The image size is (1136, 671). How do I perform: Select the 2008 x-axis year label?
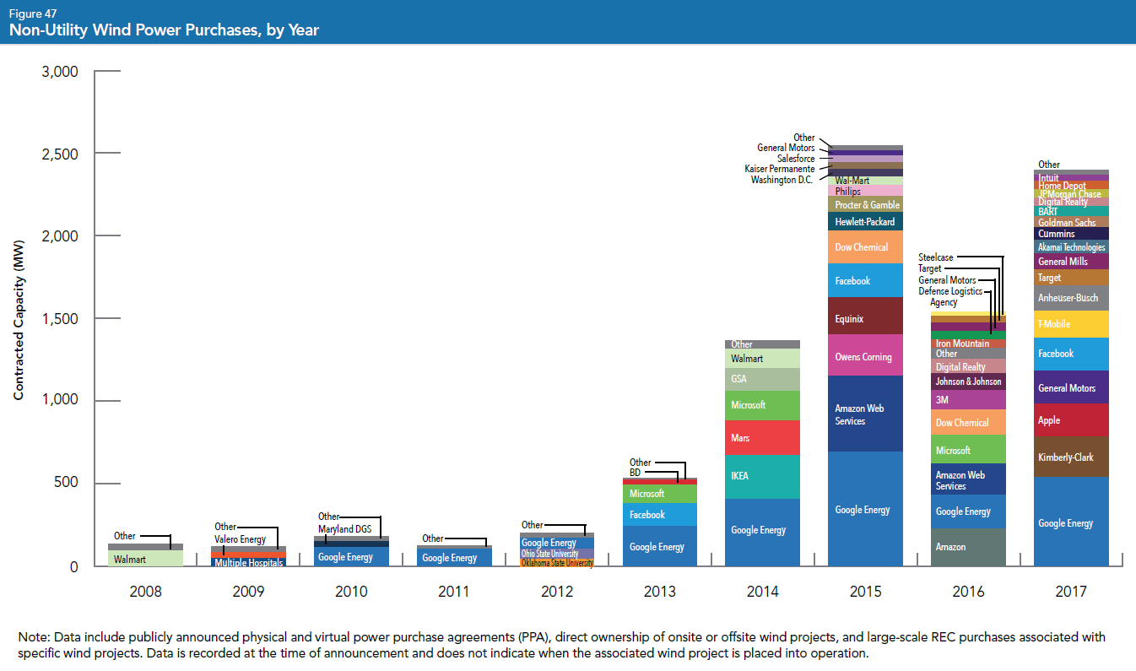(145, 592)
